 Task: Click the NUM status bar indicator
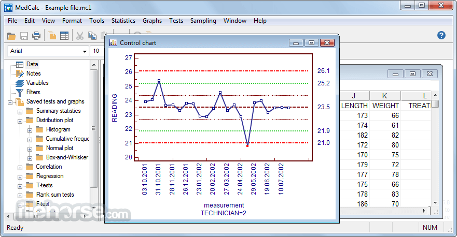430,227
